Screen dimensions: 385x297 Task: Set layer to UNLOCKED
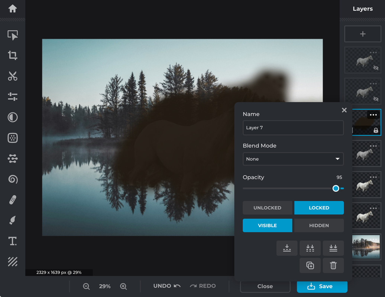(268, 208)
